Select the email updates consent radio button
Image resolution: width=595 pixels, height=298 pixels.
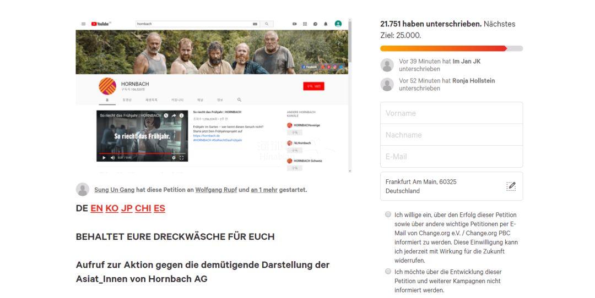pyautogui.click(x=388, y=214)
